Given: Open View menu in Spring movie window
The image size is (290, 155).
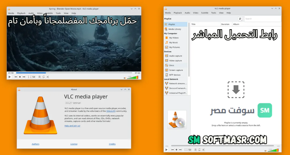Looking at the screenshot, I should pyautogui.click(x=66, y=13).
